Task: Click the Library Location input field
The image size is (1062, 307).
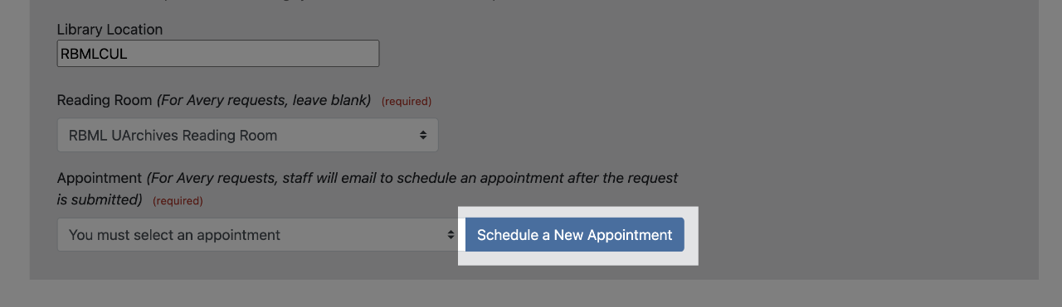Action: [218, 54]
